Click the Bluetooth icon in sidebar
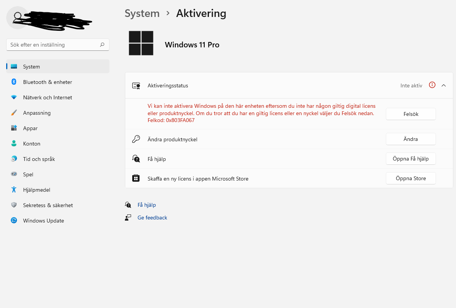Screen dimensions: 456x308 [13, 82]
